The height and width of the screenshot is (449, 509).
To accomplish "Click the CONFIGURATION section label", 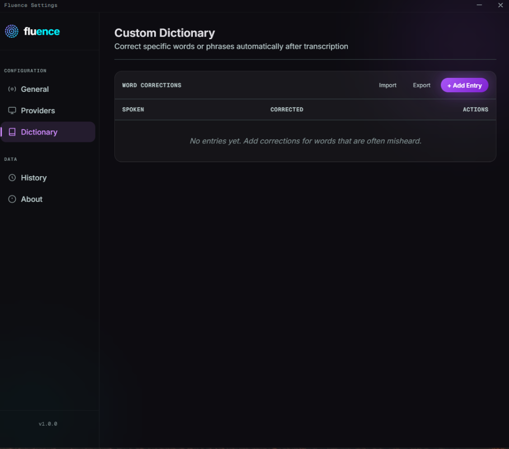I will [25, 70].
